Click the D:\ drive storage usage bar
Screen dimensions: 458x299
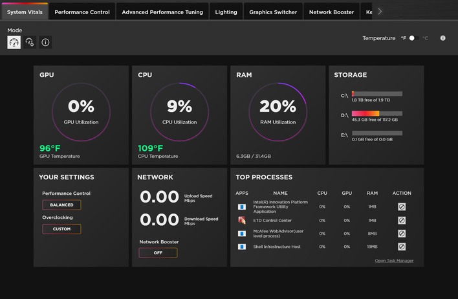pos(376,113)
